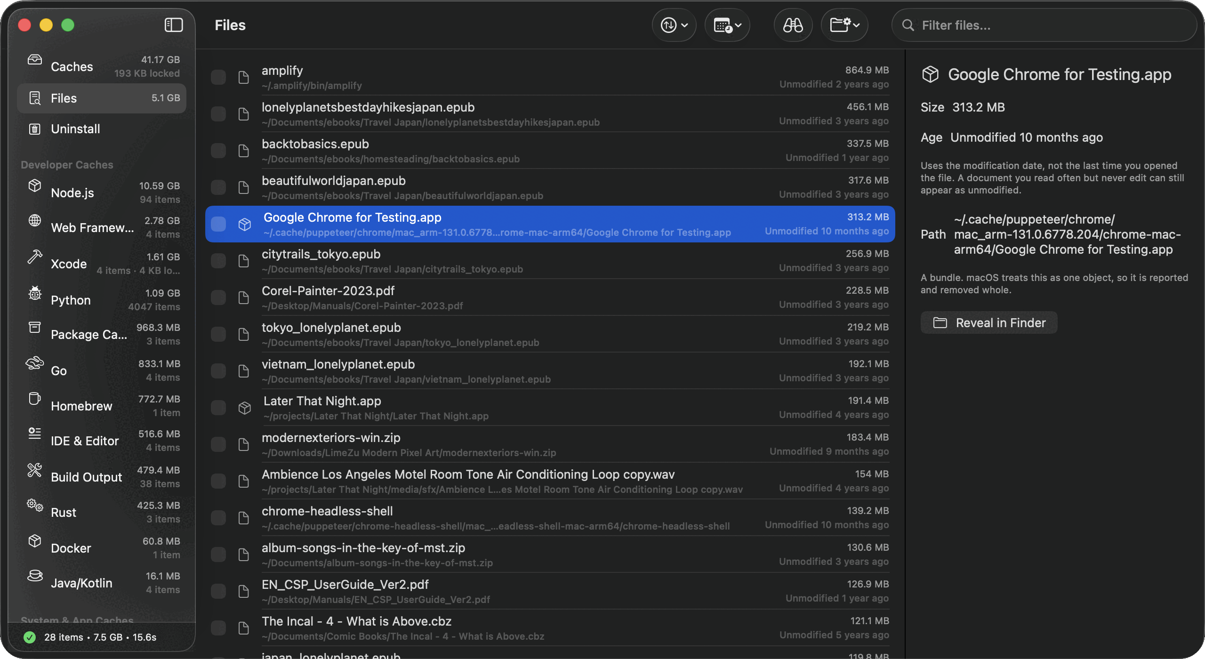
Task: Check the beautifulworldjapan.epub checkbox
Action: [x=218, y=187]
